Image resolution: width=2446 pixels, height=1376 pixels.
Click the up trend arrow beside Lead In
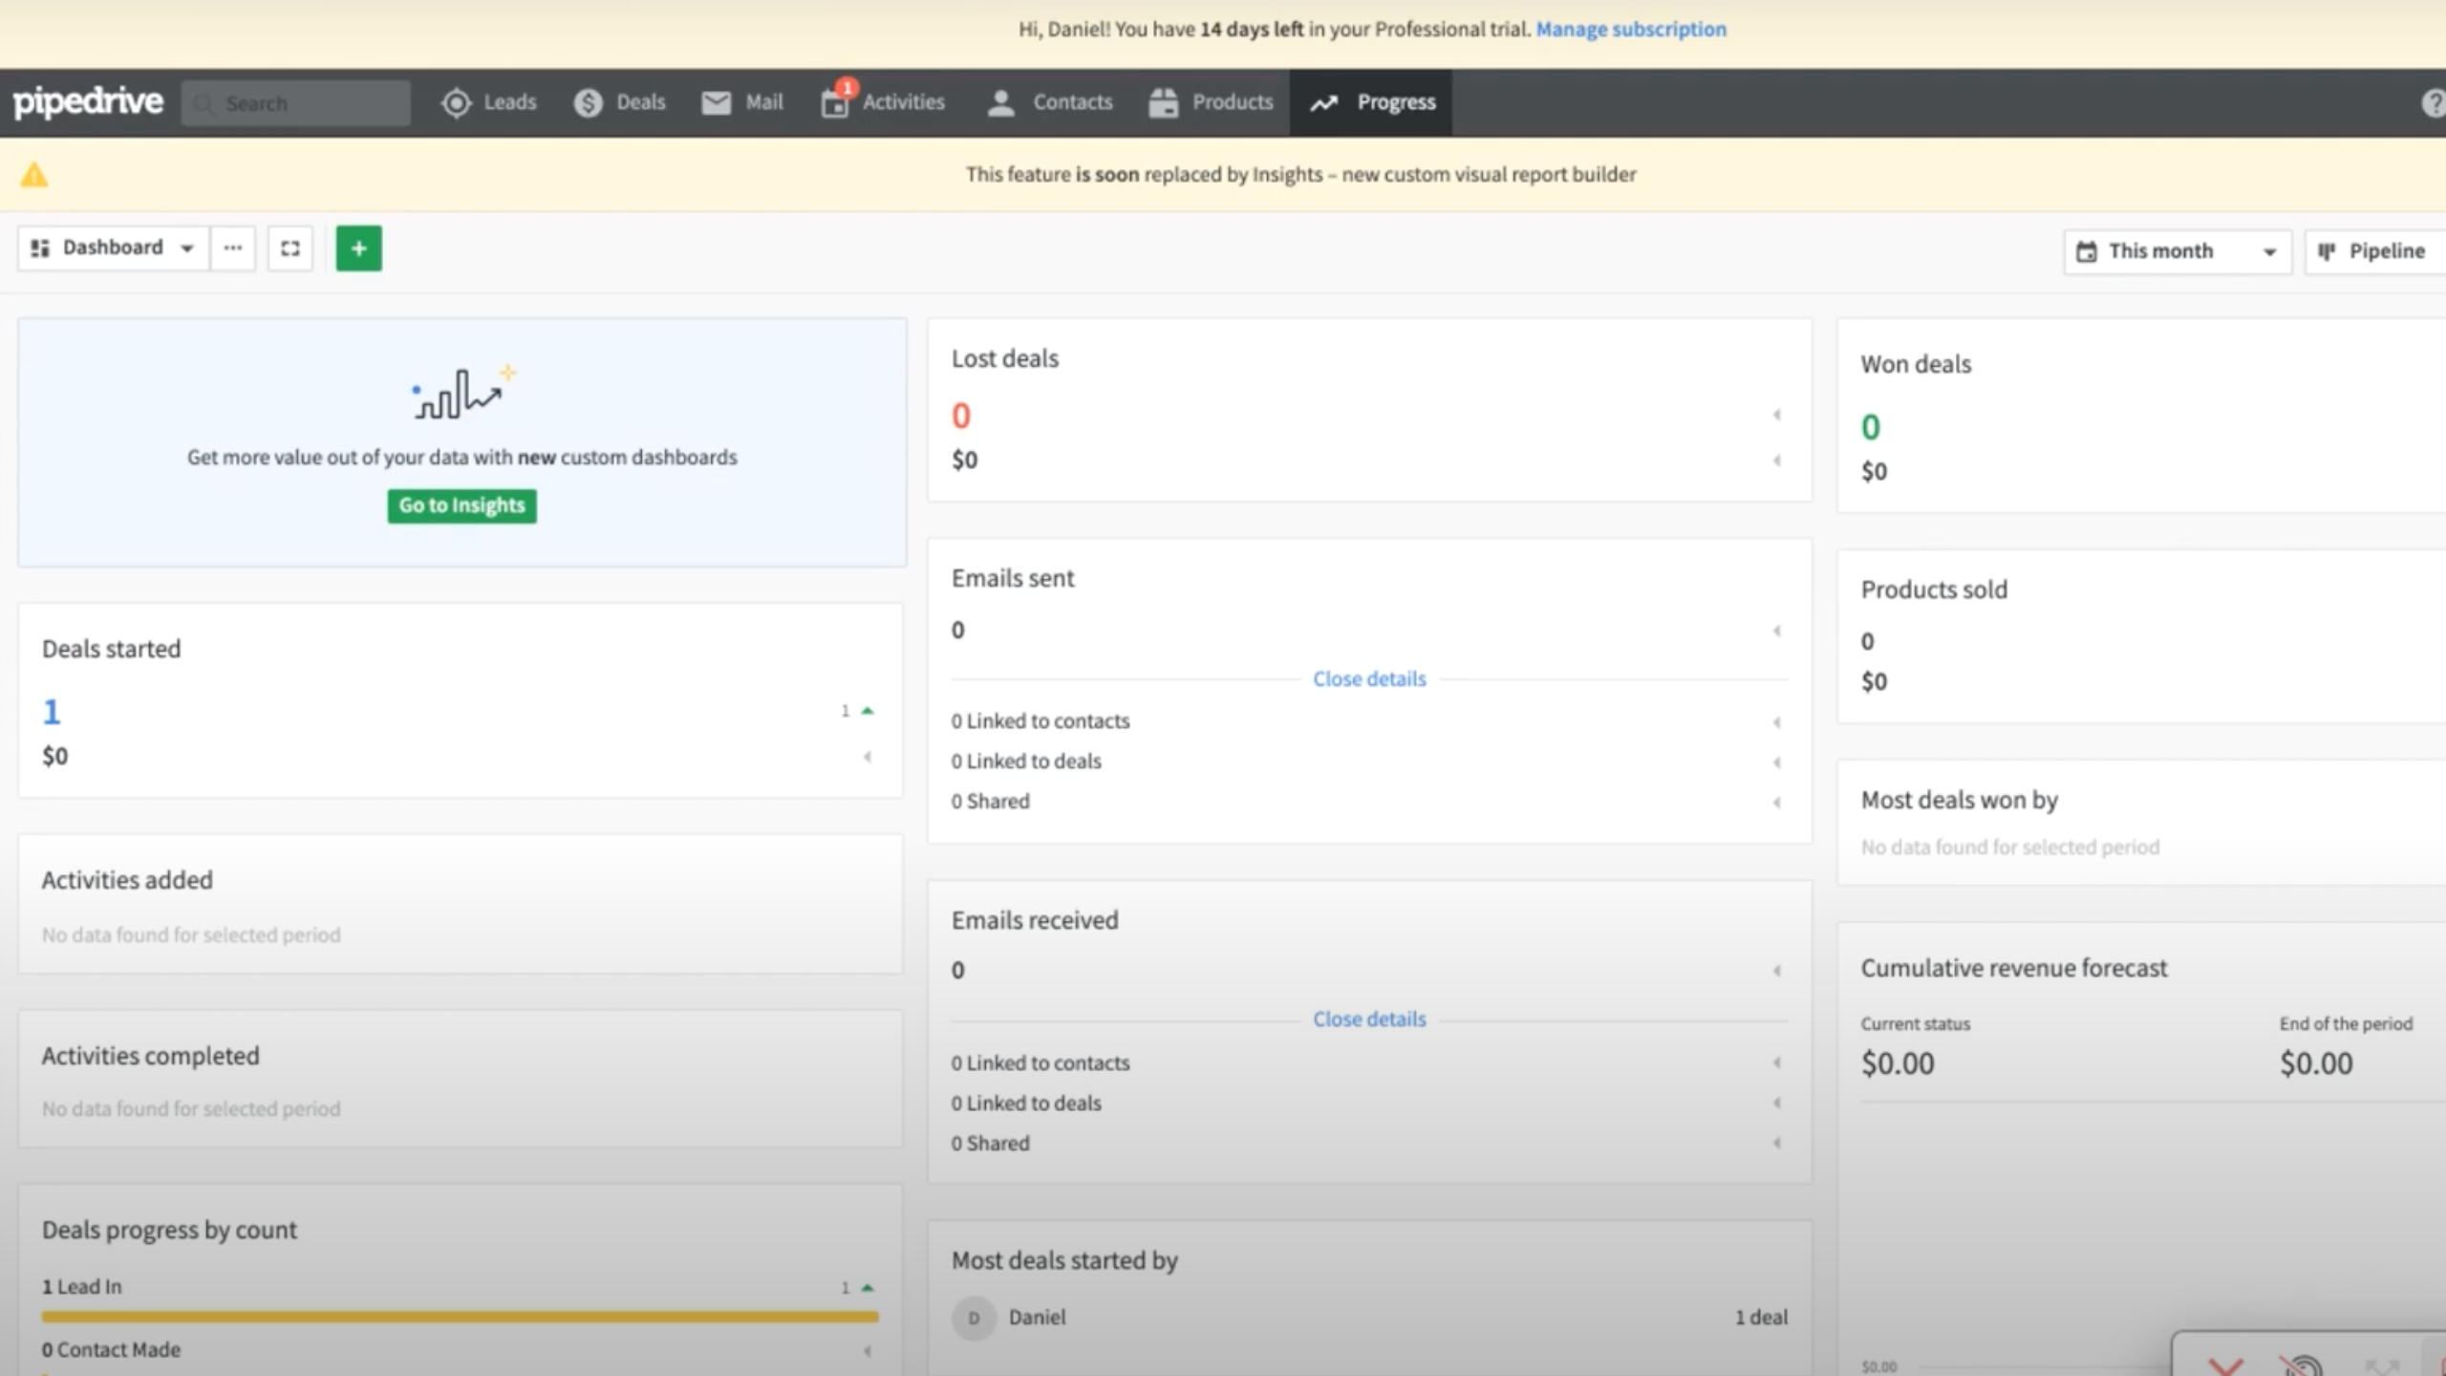click(868, 1288)
